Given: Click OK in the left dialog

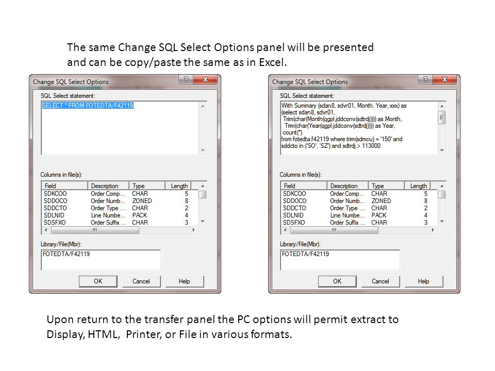Looking at the screenshot, I should (98, 281).
